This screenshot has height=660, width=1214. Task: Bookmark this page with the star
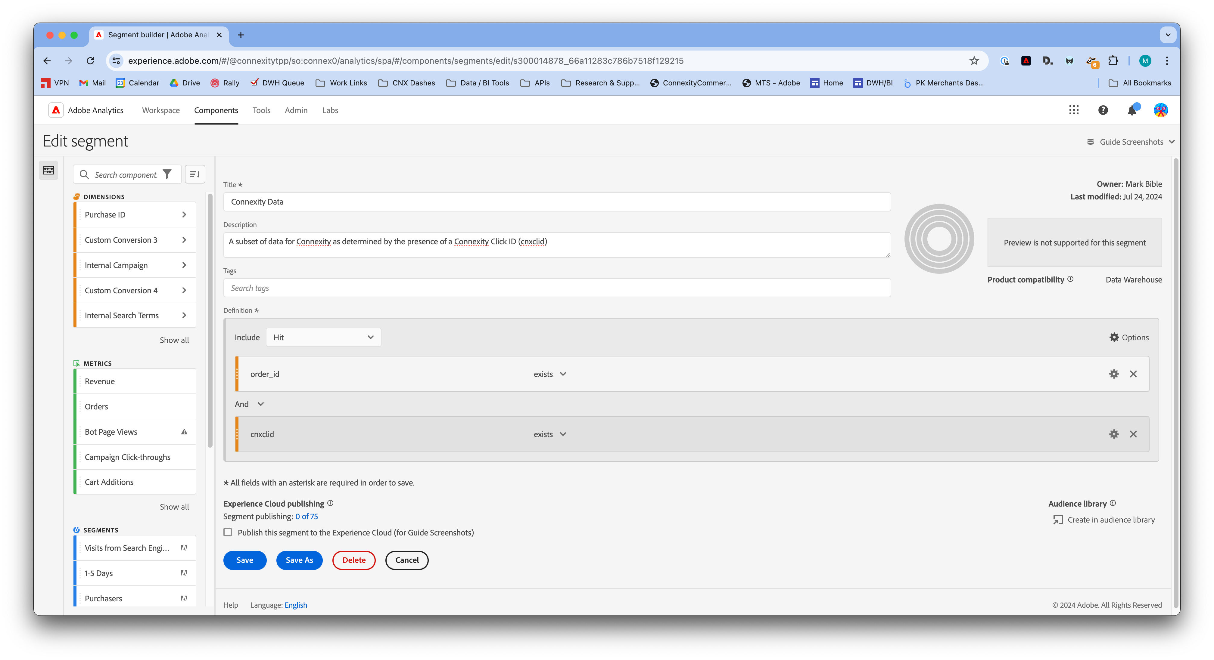(x=974, y=61)
